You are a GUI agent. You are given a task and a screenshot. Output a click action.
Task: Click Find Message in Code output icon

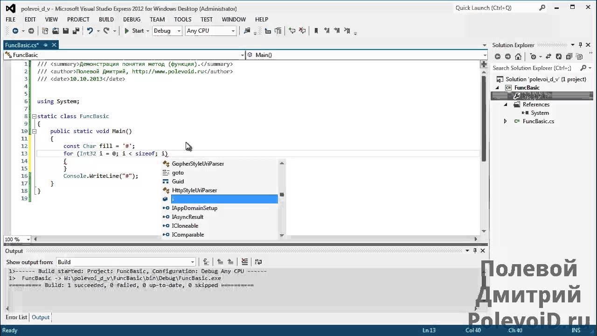tap(206, 262)
